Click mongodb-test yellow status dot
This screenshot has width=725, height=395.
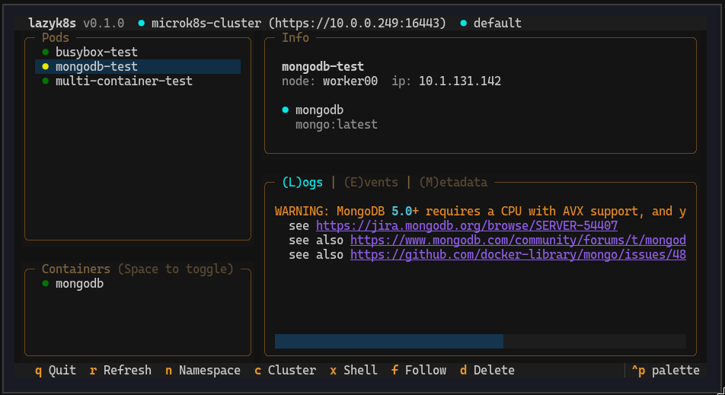pos(46,66)
